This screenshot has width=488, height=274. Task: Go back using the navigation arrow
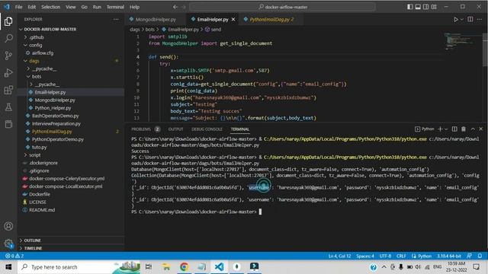pos(175,7)
